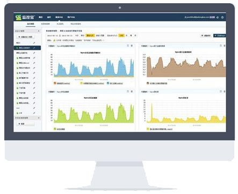Open the third item in the top navigation bar
The height and width of the screenshot is (194, 238).
coord(59,17)
